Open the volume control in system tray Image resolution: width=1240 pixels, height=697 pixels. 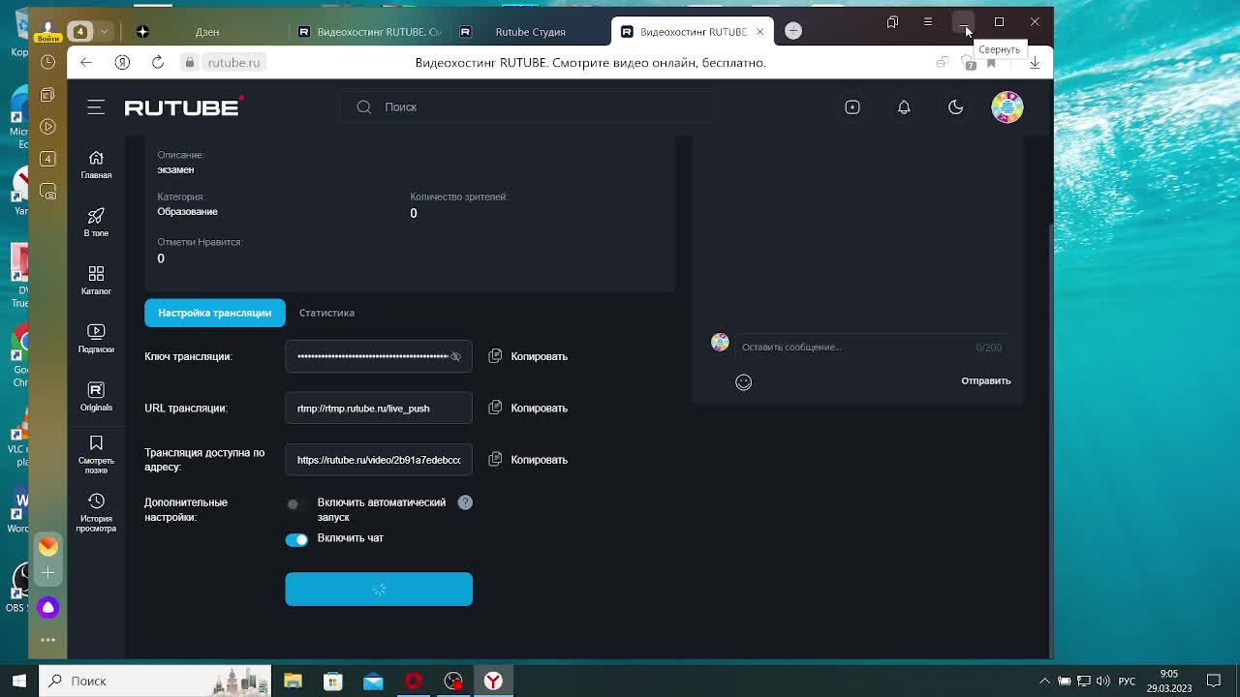tap(1103, 681)
